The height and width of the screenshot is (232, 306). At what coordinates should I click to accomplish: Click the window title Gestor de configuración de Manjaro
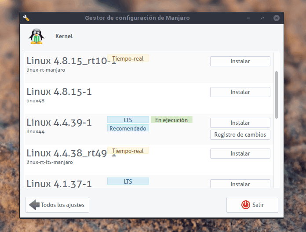(137, 18)
